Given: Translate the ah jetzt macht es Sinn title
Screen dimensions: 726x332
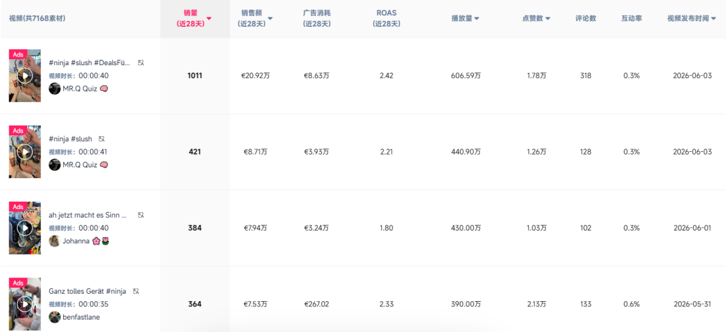Looking at the screenshot, I should click(141, 215).
